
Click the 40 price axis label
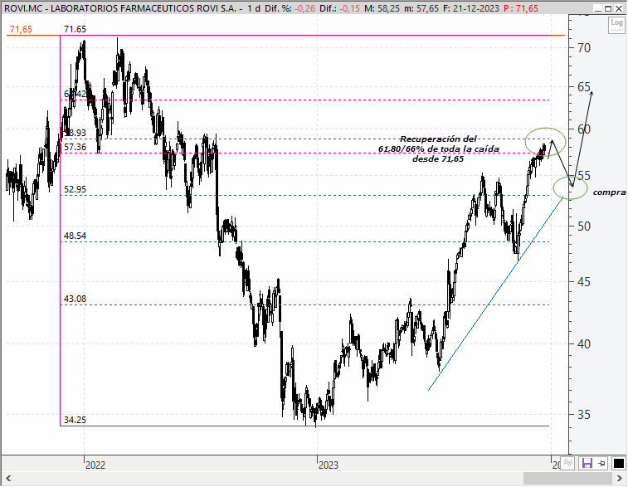pyautogui.click(x=584, y=343)
